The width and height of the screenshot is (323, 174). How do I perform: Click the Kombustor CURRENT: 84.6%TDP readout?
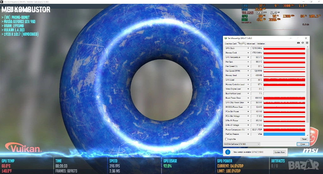(230, 166)
